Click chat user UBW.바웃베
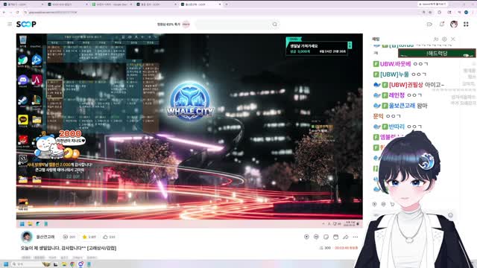 point(395,64)
